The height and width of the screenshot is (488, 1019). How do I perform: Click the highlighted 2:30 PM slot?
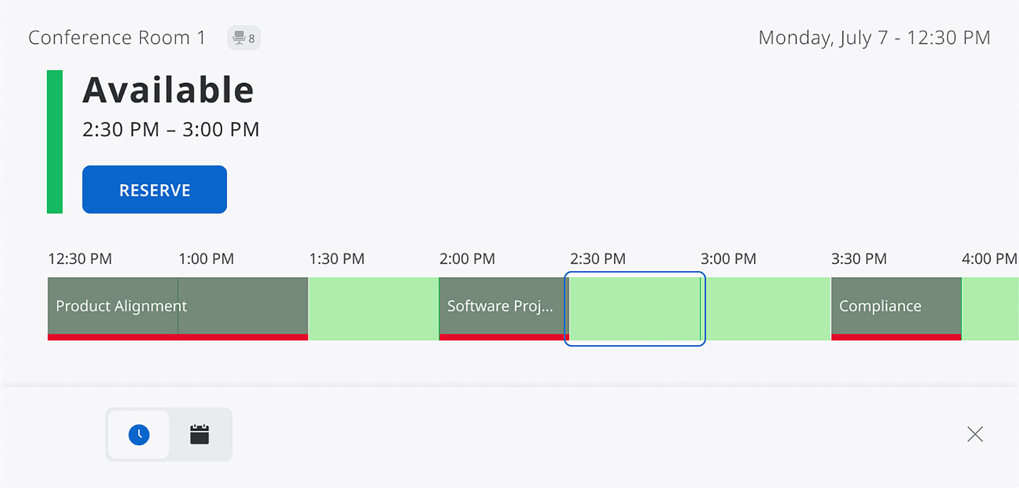[x=634, y=308]
